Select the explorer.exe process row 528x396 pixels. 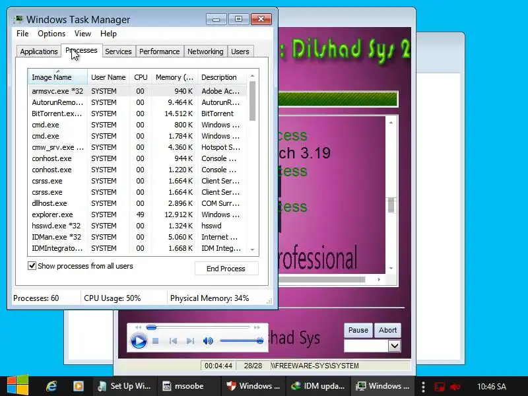pyautogui.click(x=137, y=214)
